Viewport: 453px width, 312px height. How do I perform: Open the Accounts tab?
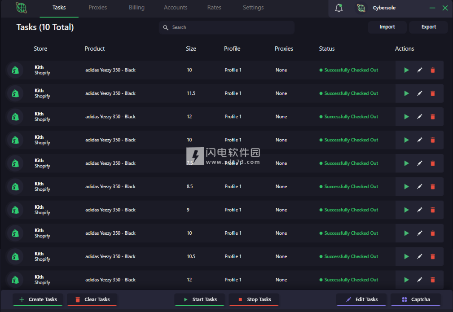click(176, 8)
